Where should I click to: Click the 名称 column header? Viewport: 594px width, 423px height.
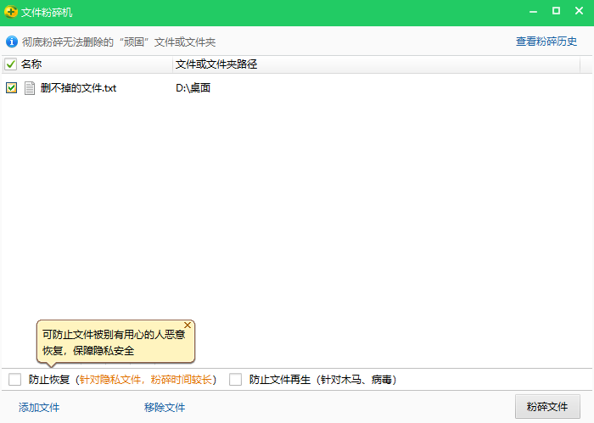tap(31, 64)
